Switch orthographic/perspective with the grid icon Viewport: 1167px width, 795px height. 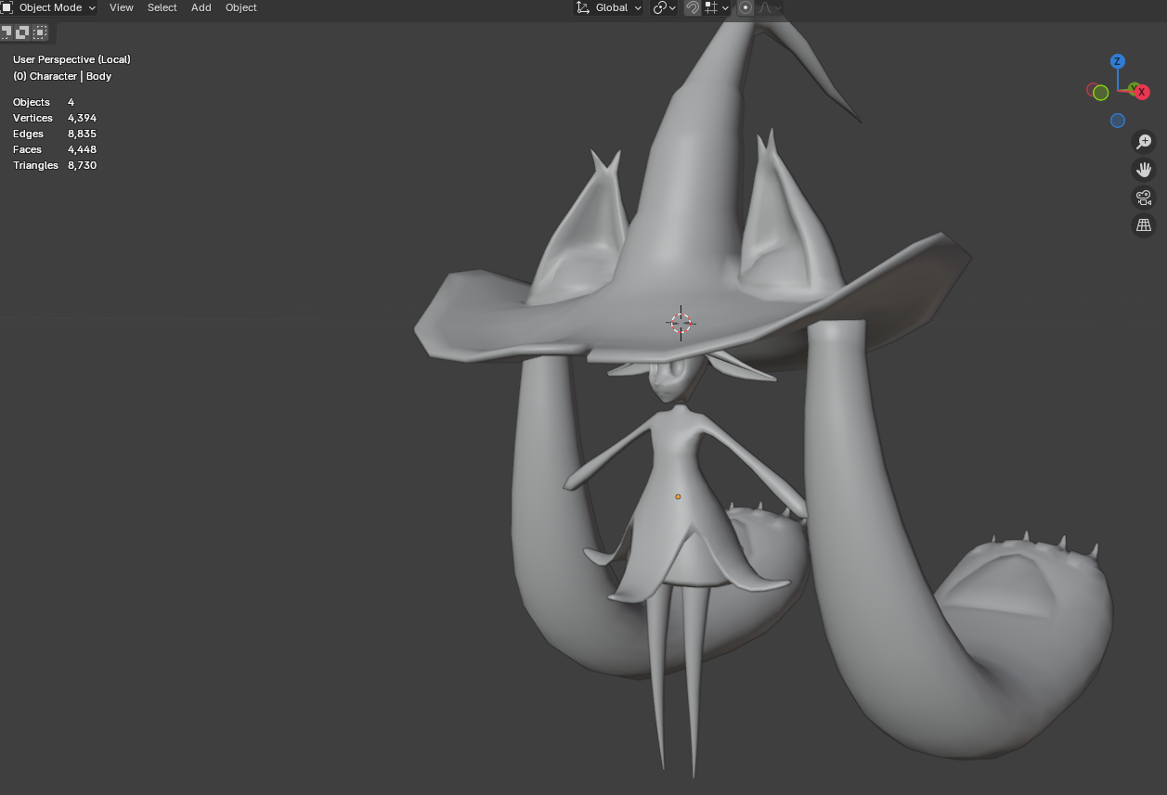click(1144, 225)
